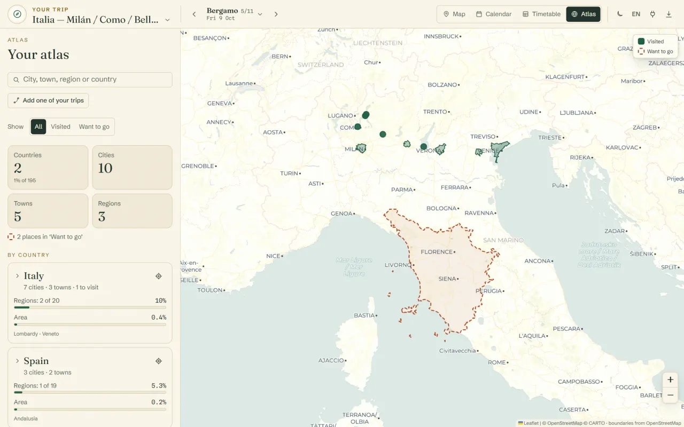Switch language via EN button

click(636, 14)
